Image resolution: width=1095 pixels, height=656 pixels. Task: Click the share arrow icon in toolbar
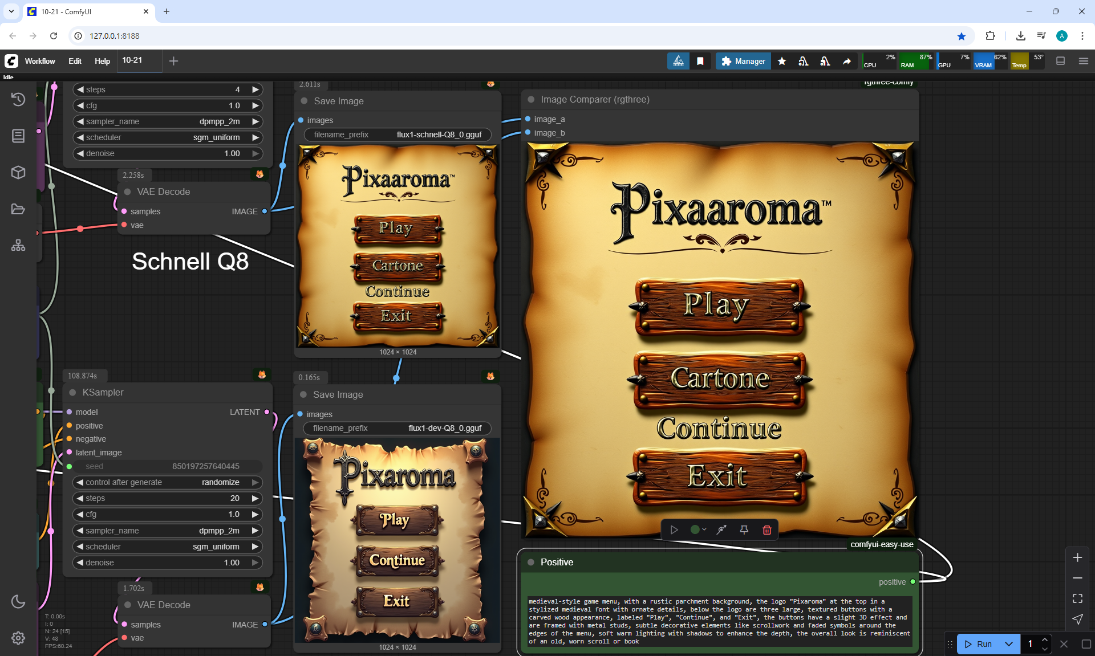(847, 61)
